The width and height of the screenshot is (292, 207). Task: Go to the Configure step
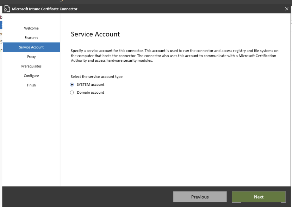pyautogui.click(x=31, y=76)
